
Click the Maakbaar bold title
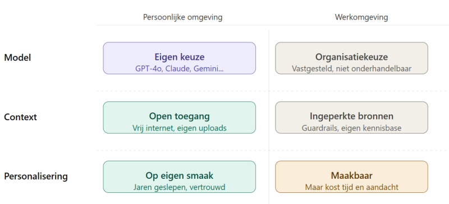click(352, 175)
